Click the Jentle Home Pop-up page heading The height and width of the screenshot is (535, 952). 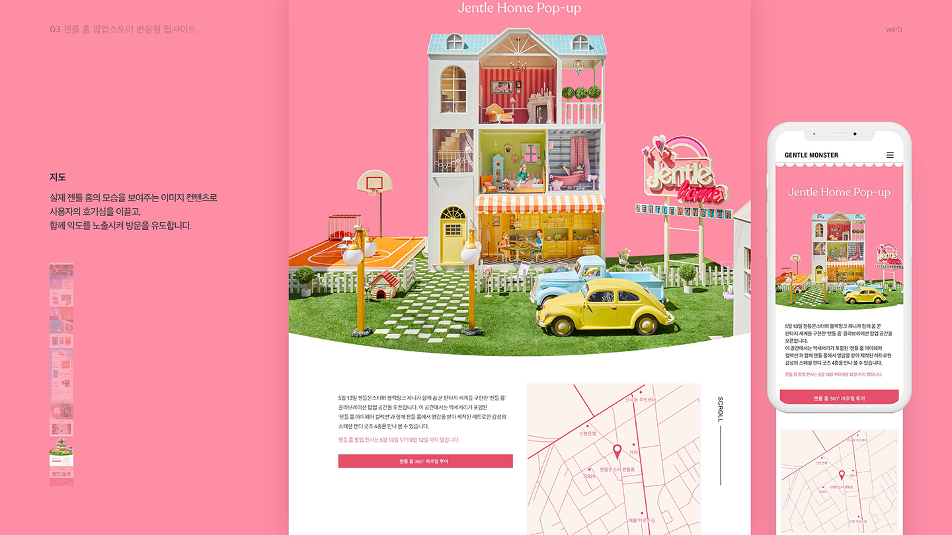pyautogui.click(x=520, y=9)
